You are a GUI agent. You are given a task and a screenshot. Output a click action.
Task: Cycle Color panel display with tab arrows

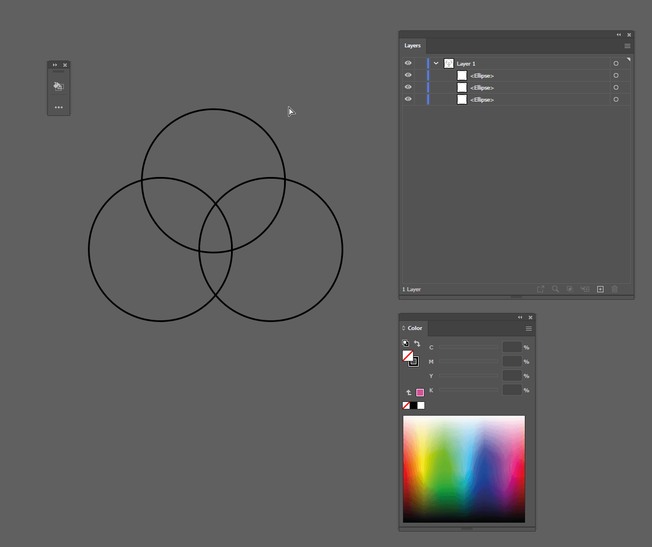coord(403,328)
